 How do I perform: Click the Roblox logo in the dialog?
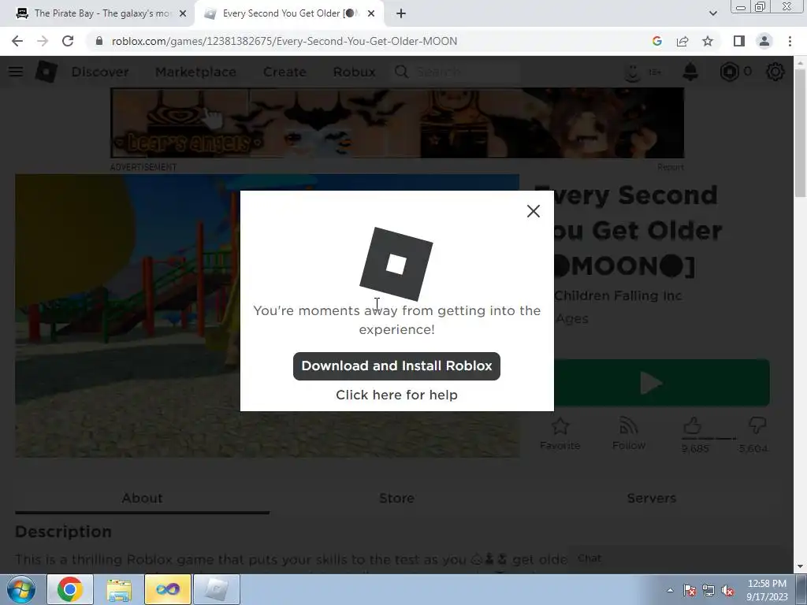tap(396, 264)
